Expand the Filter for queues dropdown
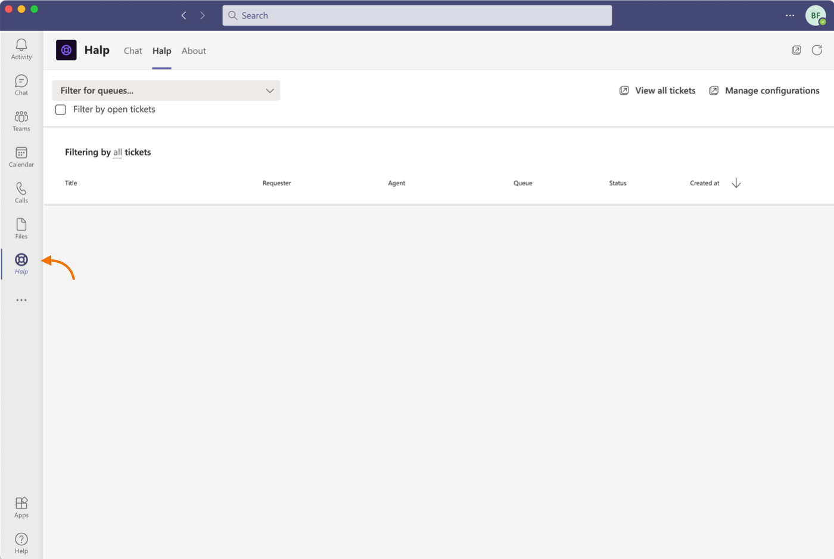 coord(166,91)
